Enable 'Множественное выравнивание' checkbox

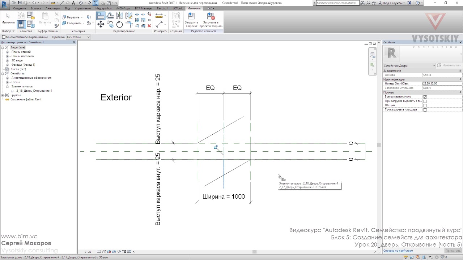click(x=4, y=37)
